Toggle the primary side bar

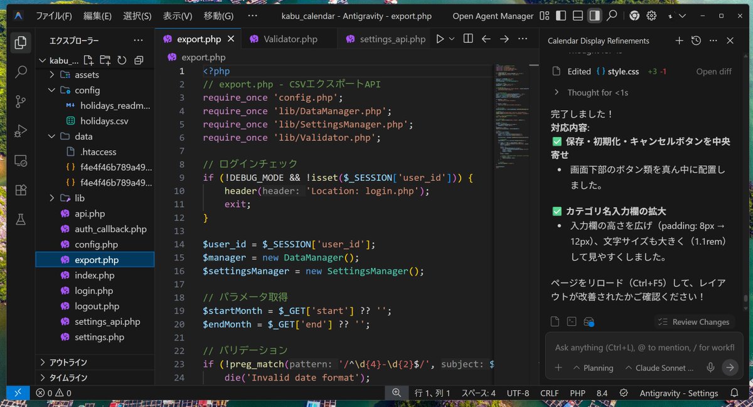[x=561, y=16]
